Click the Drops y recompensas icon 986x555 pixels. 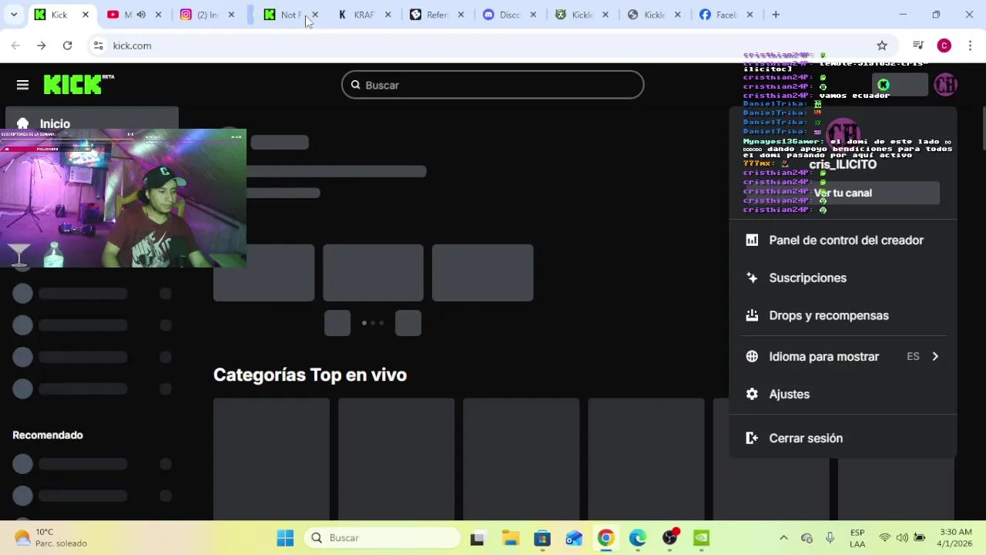tap(752, 316)
